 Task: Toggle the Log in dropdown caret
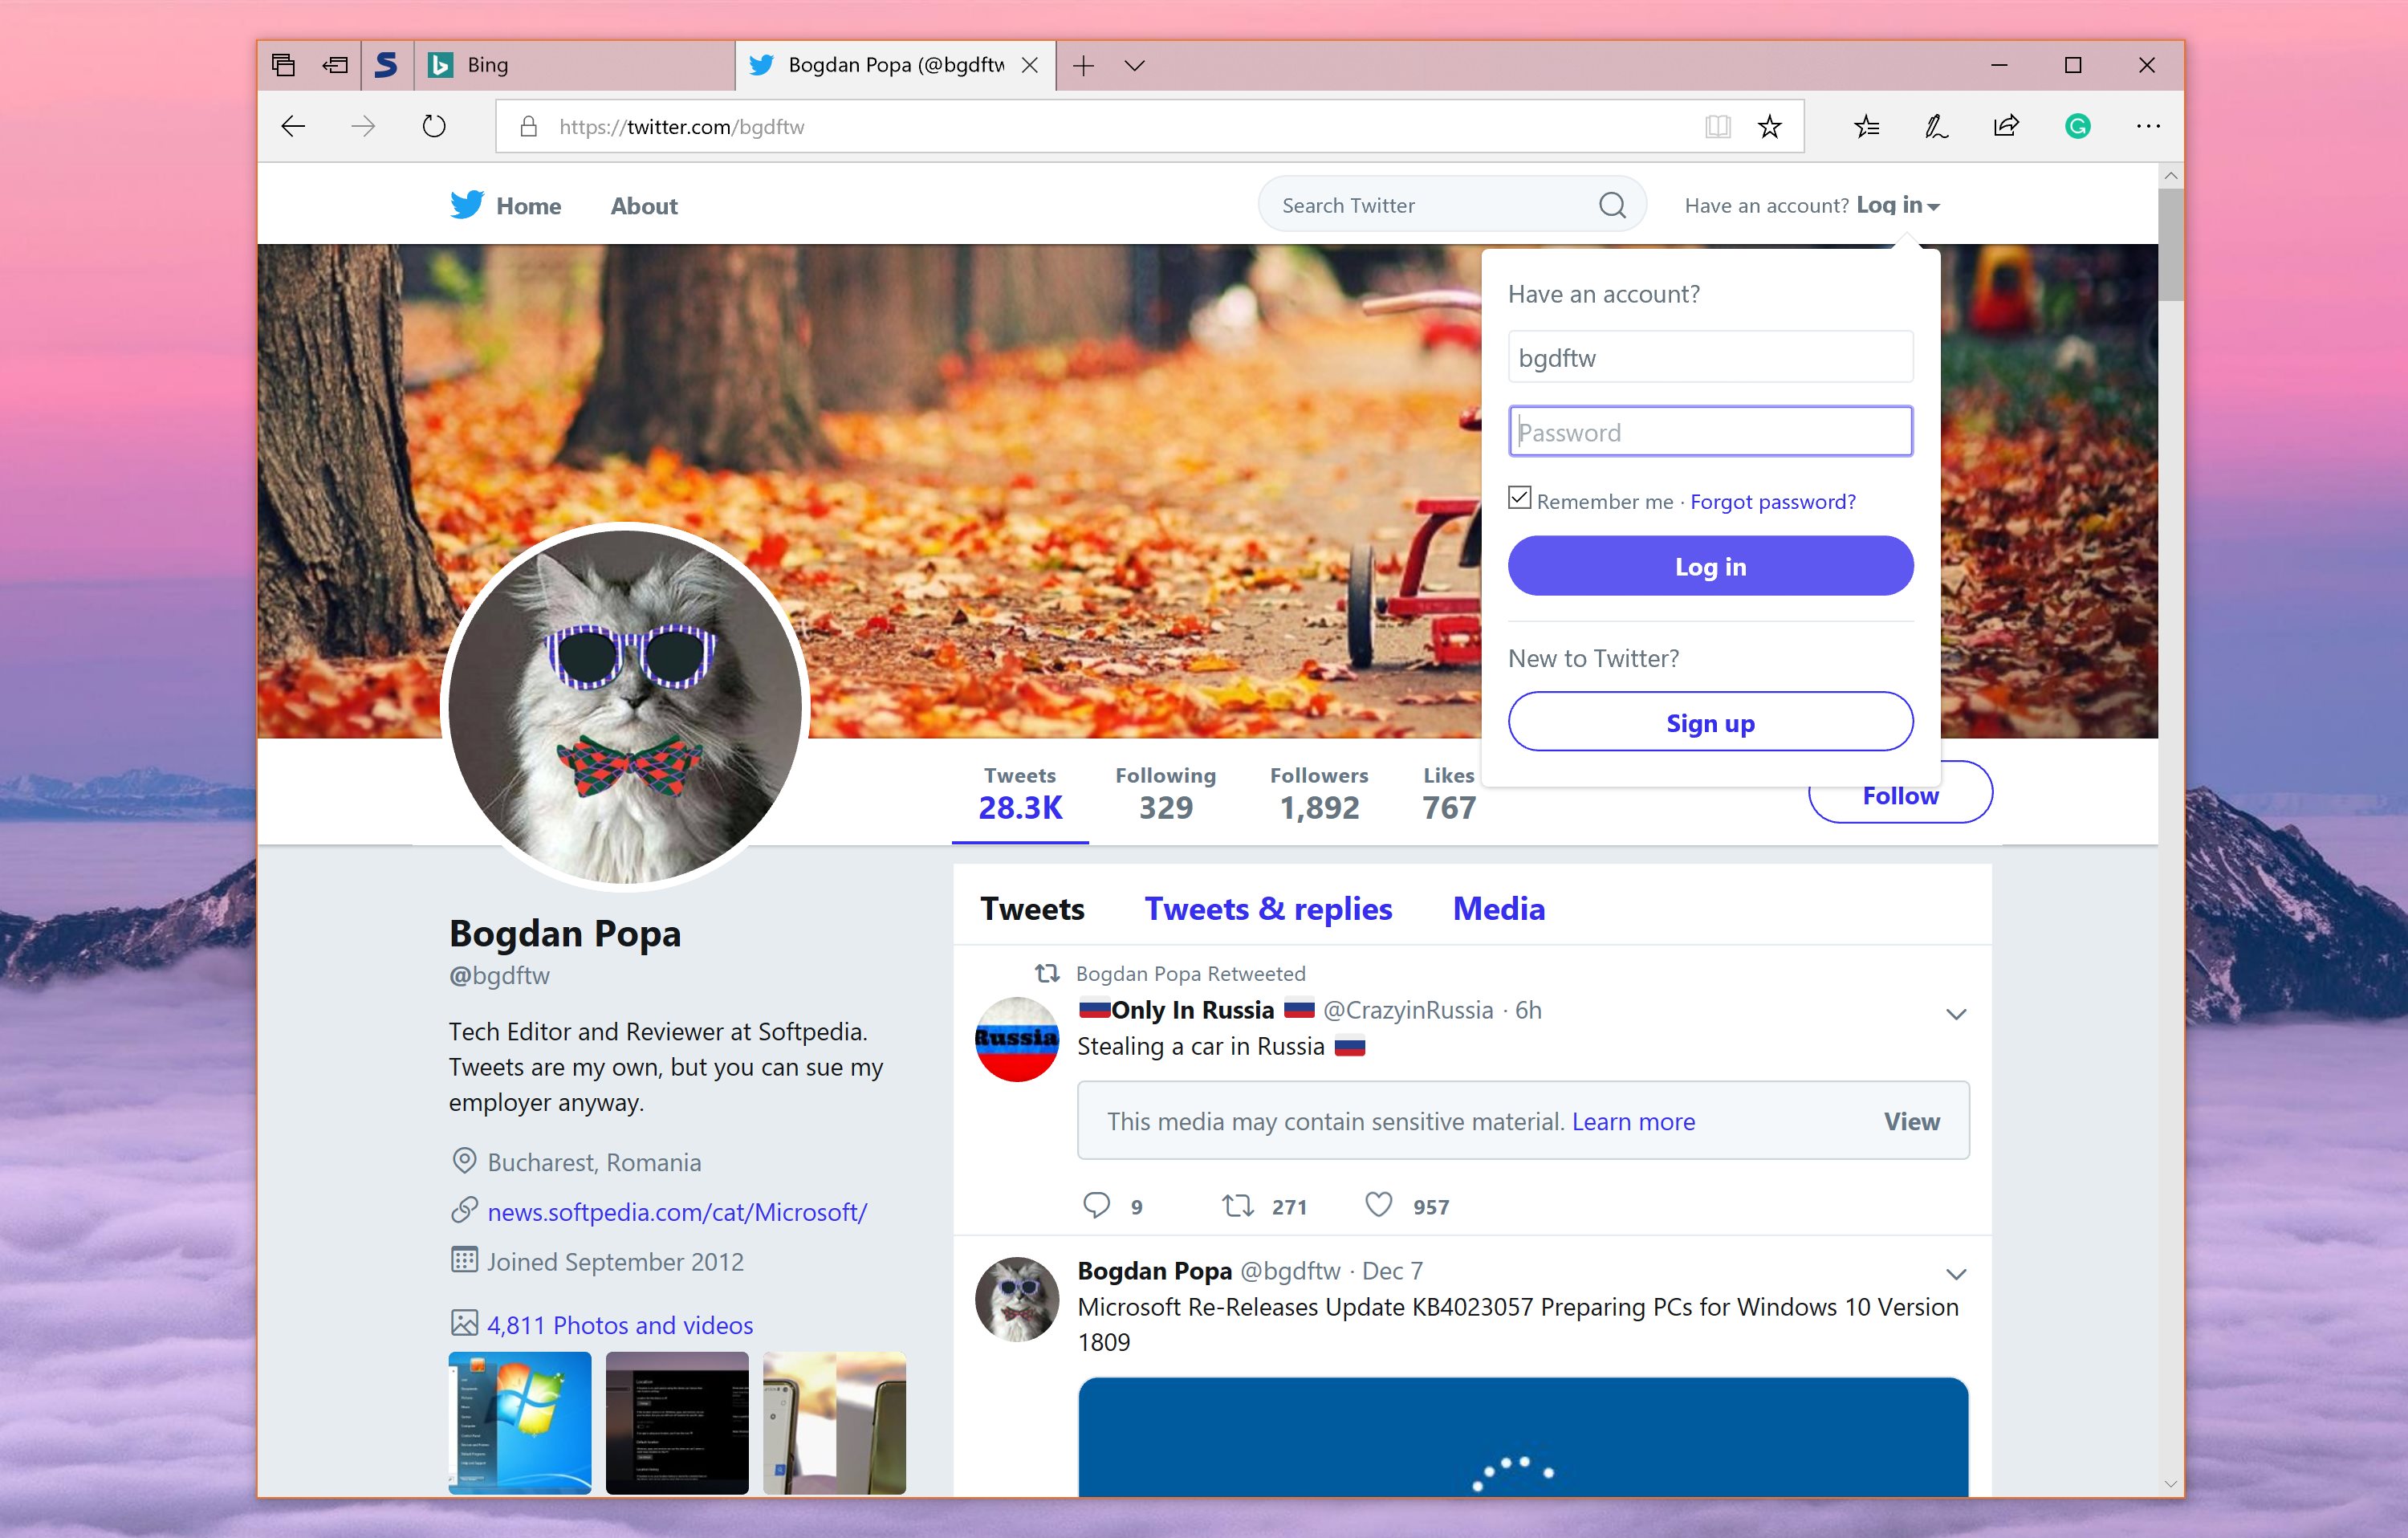(1933, 207)
